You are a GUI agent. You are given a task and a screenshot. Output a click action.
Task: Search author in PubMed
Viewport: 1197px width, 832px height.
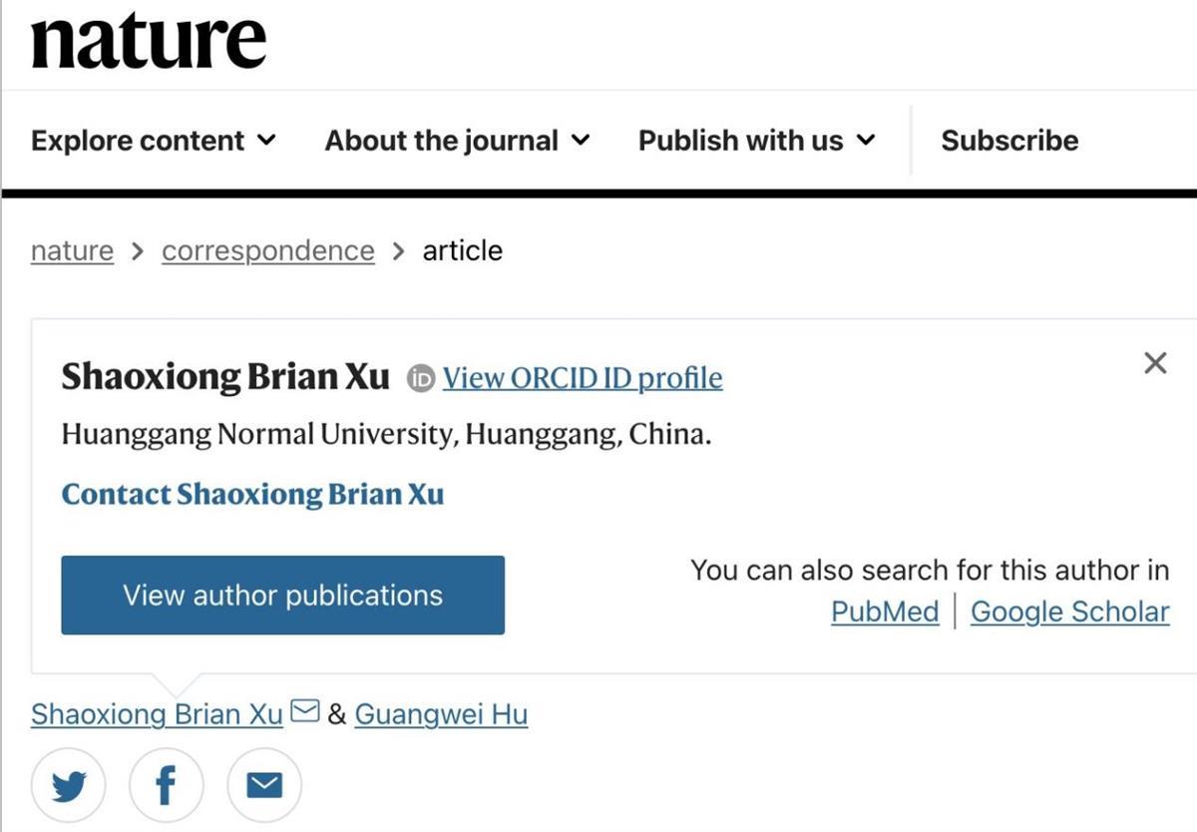(885, 612)
